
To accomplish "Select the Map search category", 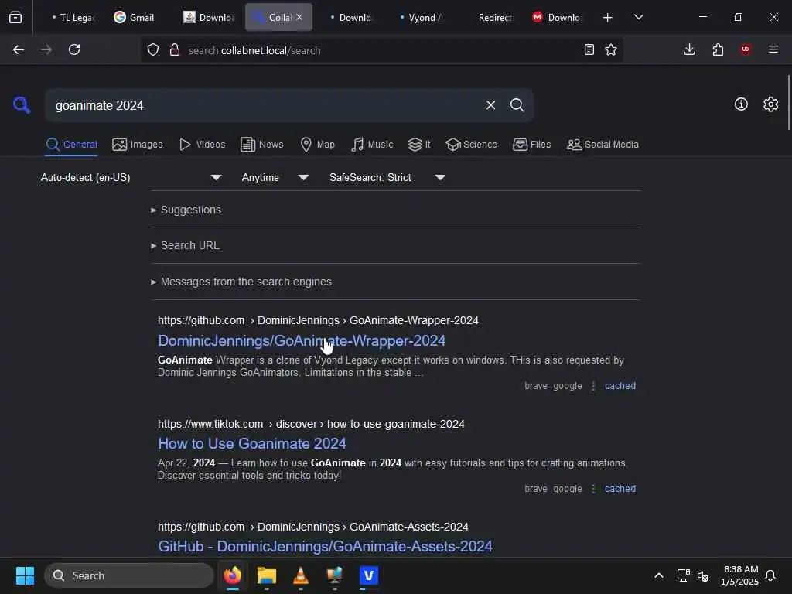I will click(x=317, y=145).
